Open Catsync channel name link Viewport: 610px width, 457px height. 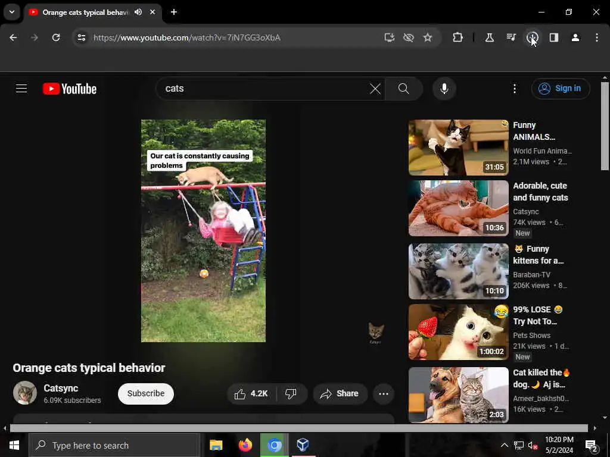61,388
